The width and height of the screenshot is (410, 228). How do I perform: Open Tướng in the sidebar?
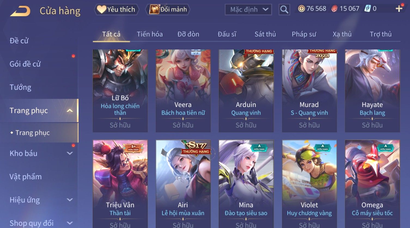20,87
